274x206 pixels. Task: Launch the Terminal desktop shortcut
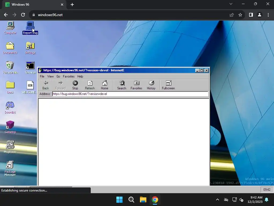pyautogui.click(x=30, y=68)
